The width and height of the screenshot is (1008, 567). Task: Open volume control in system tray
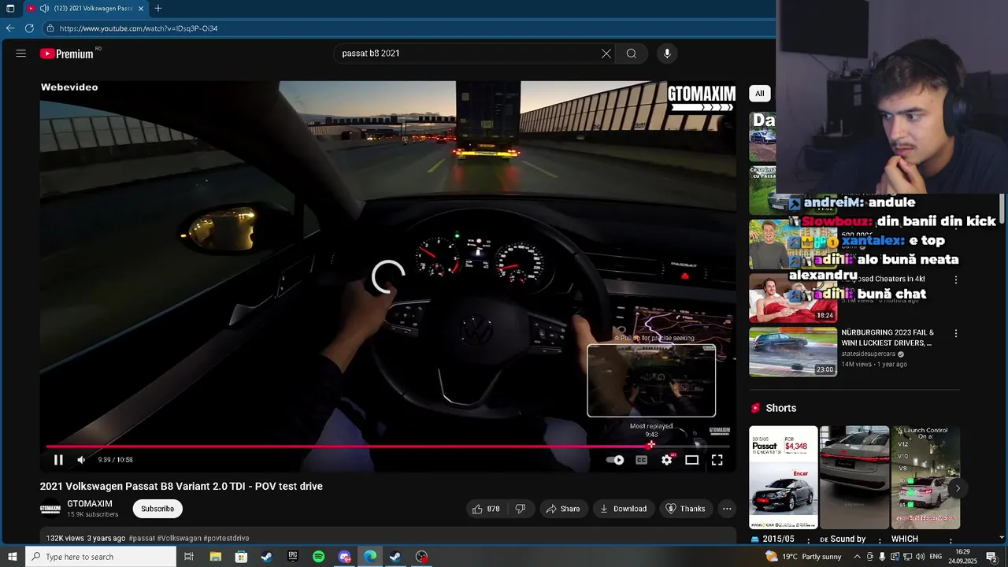[x=920, y=557]
